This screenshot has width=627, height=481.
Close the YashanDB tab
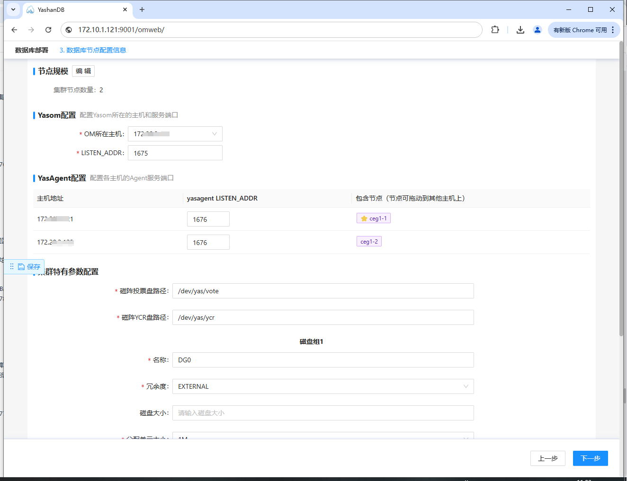pos(125,9)
